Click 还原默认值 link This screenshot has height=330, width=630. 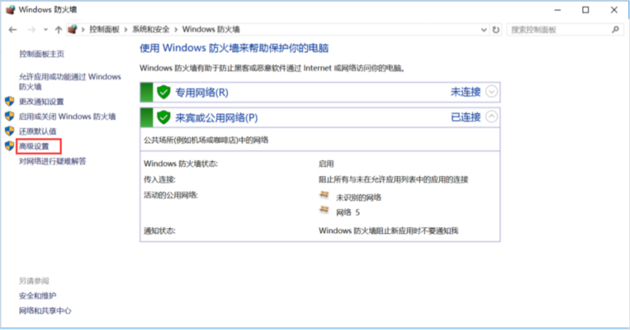[x=38, y=131]
